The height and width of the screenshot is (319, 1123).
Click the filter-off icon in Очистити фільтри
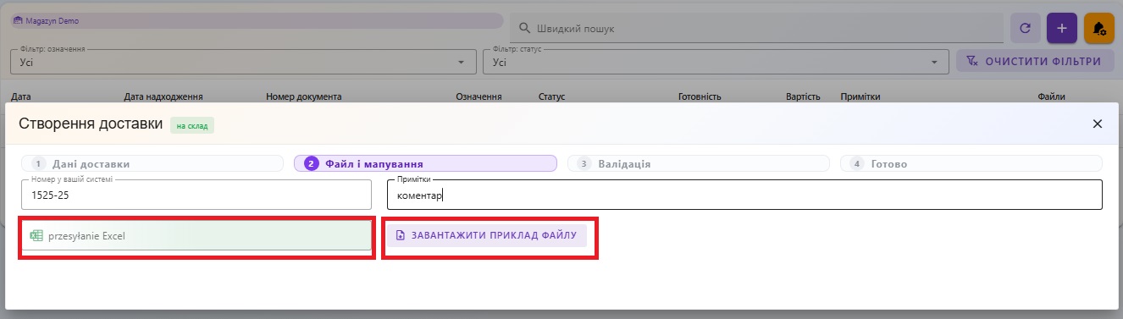tap(972, 62)
